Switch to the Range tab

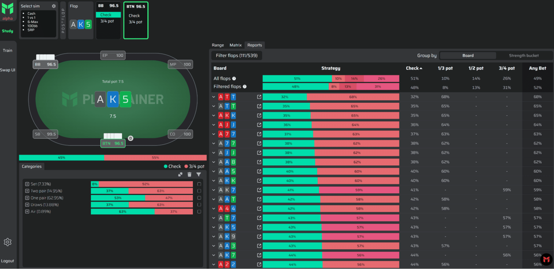[218, 45]
